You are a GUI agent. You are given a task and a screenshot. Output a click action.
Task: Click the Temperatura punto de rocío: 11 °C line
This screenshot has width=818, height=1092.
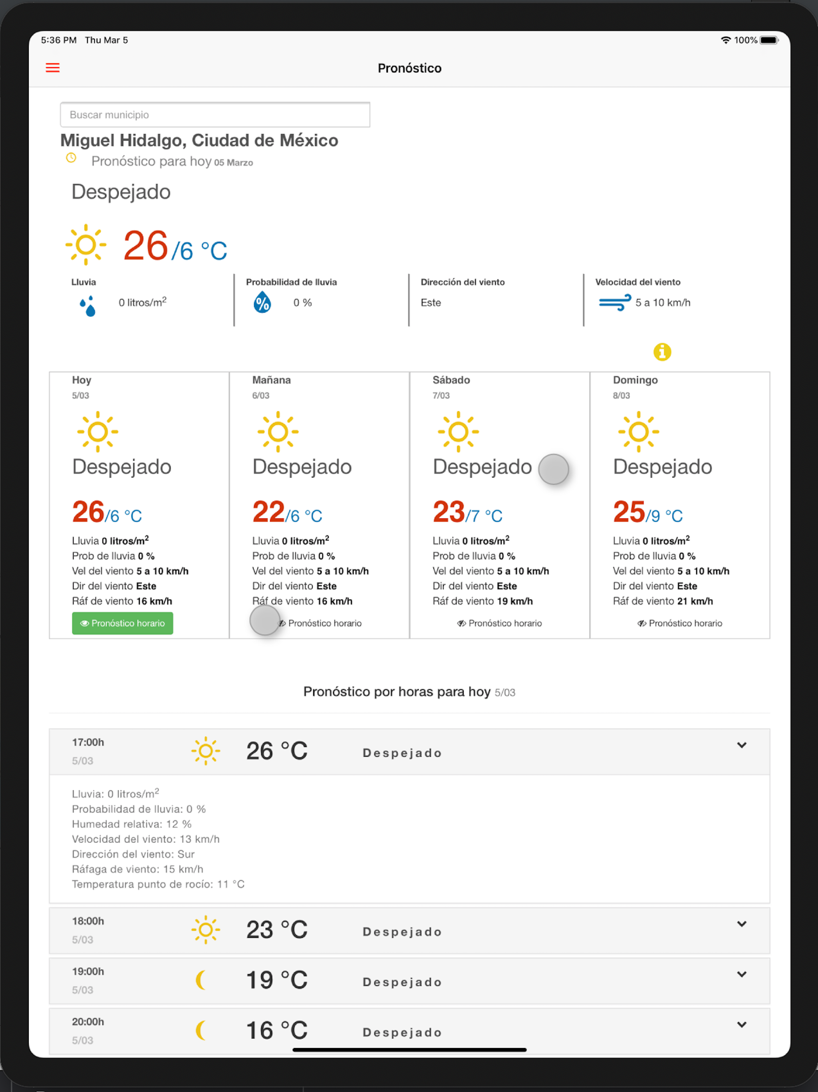pos(159,884)
